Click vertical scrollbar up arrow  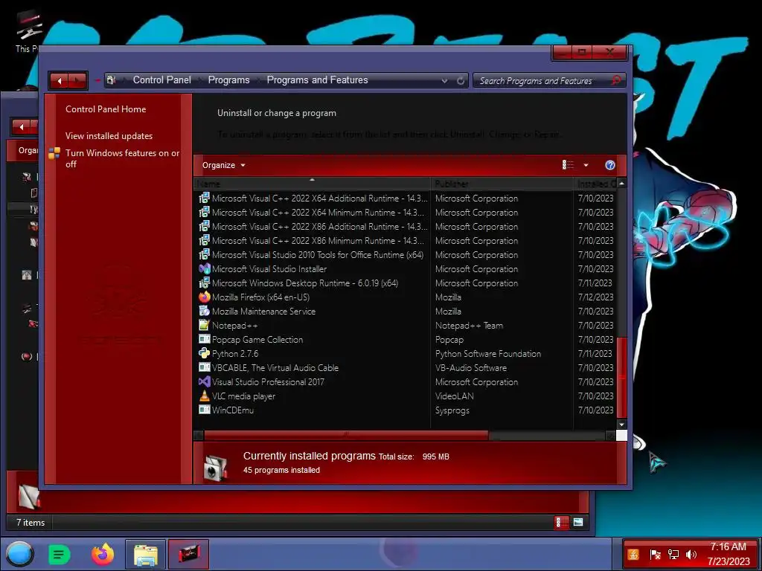pos(621,184)
